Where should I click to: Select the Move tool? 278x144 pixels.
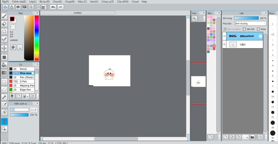point(4,48)
